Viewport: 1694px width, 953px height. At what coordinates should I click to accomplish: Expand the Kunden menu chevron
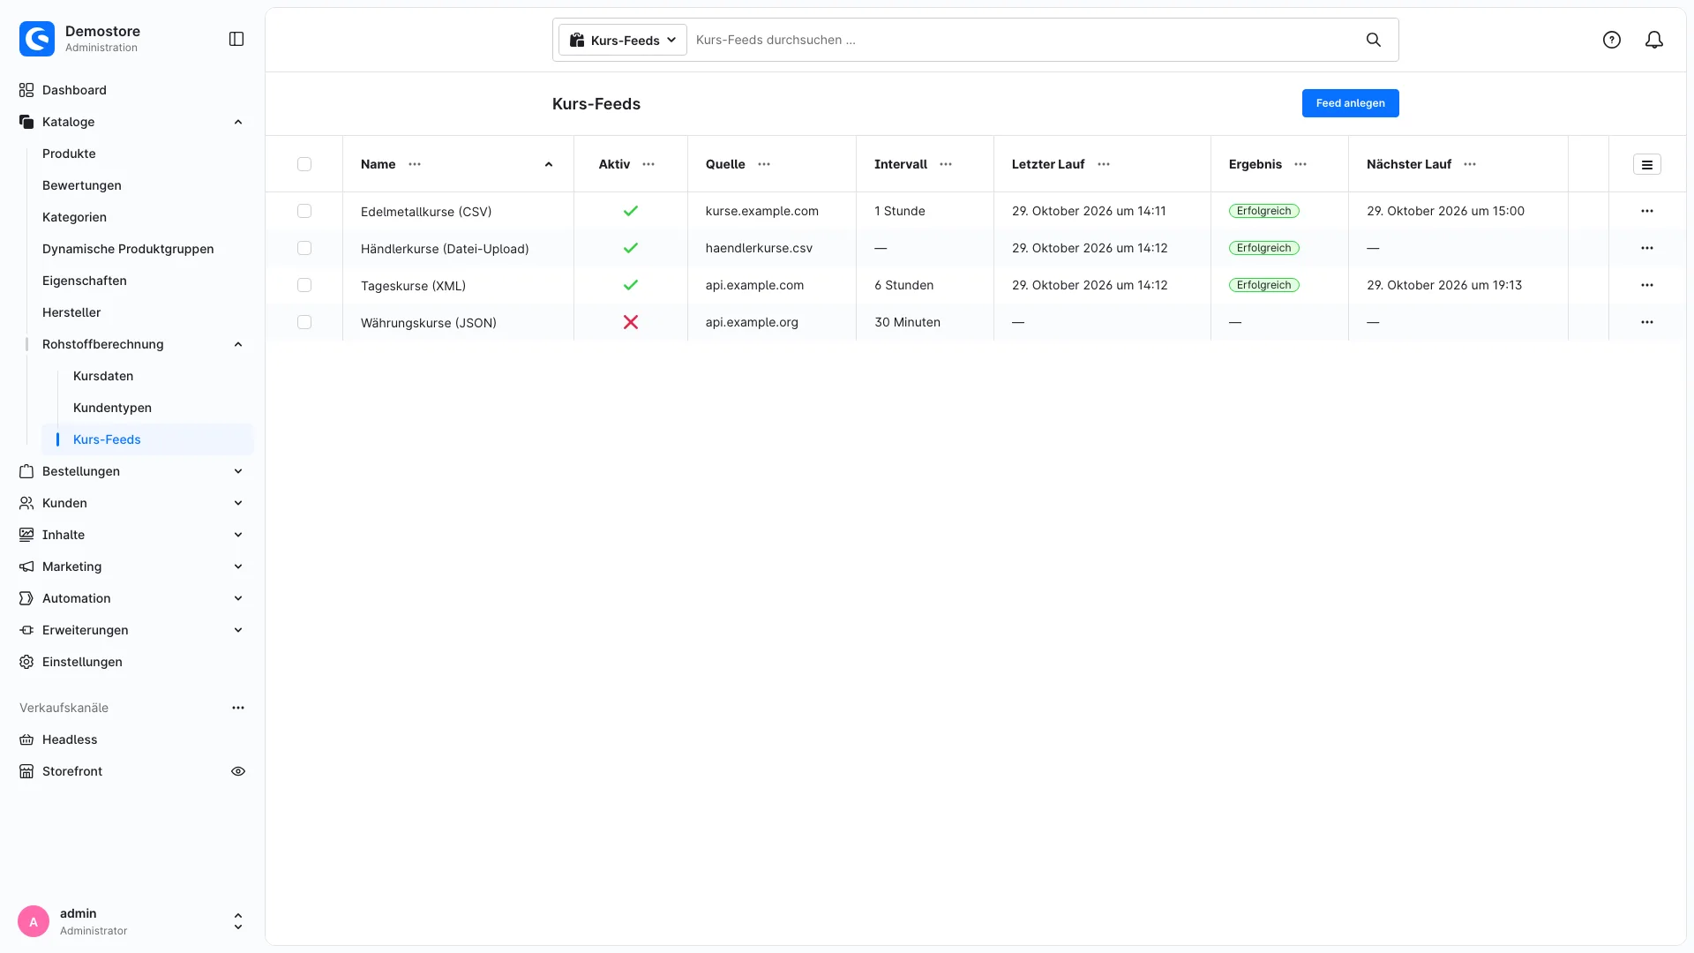click(x=238, y=503)
